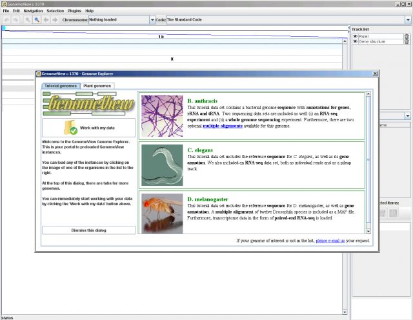Screen dimensions: 413x320
Task: Click the please e-mail us link
Action: coord(330,241)
